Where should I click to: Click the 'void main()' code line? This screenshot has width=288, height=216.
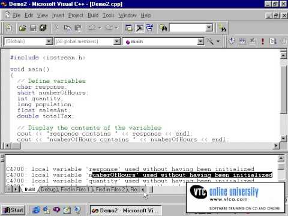[x=29, y=70]
